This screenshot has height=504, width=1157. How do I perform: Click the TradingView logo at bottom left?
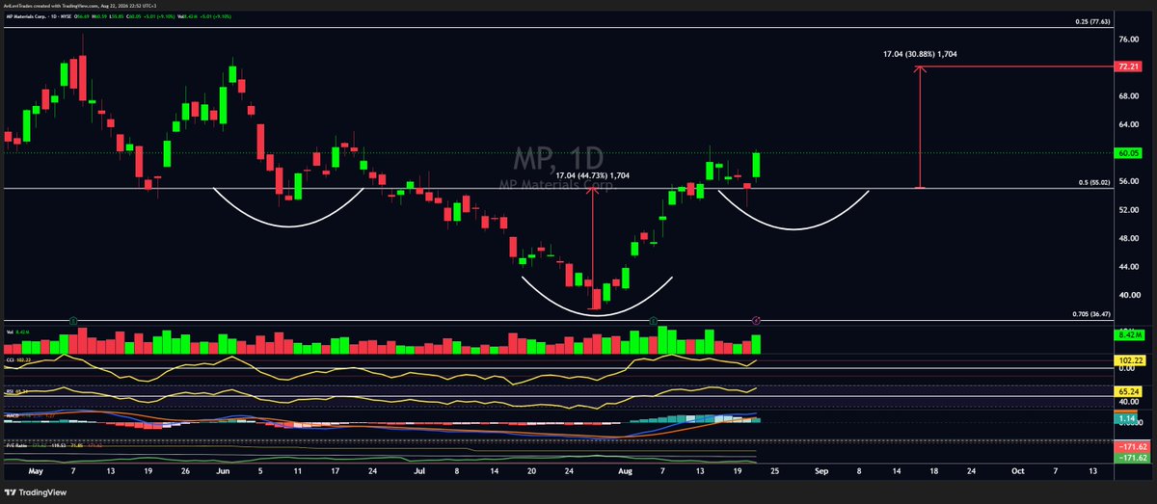click(x=38, y=492)
